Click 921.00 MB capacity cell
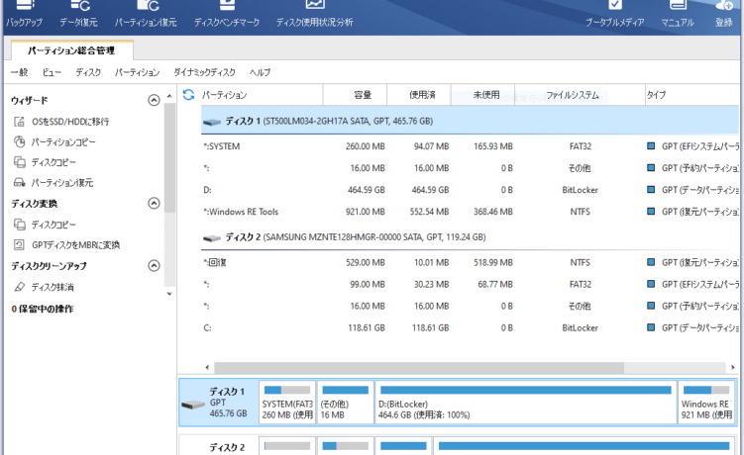 pyautogui.click(x=365, y=212)
